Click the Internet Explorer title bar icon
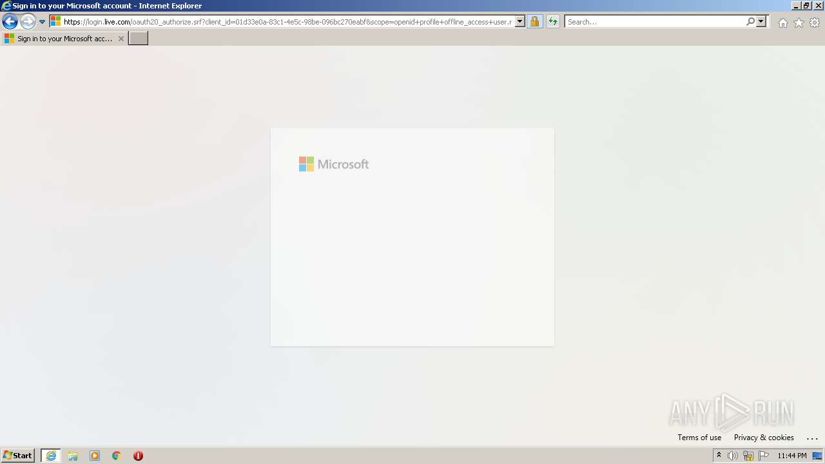This screenshot has height=464, width=825. click(x=6, y=6)
